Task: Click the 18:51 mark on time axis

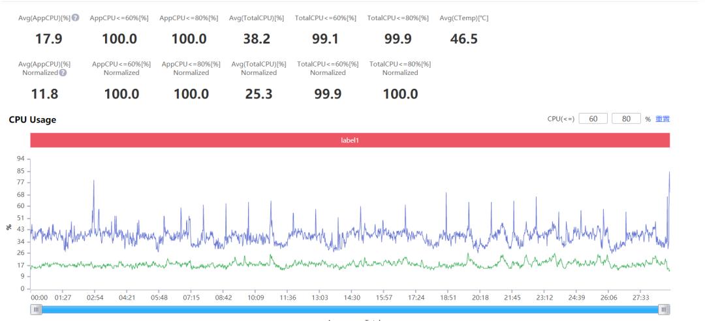Action: [448, 298]
